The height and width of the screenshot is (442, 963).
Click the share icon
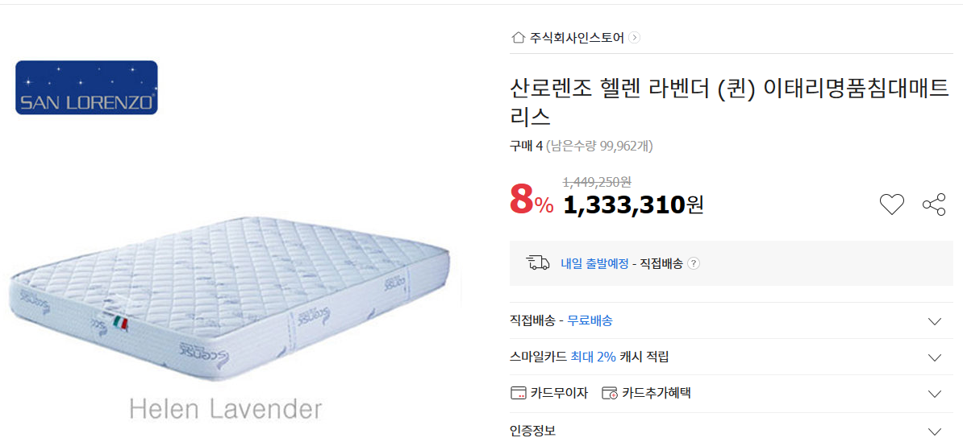click(x=934, y=204)
